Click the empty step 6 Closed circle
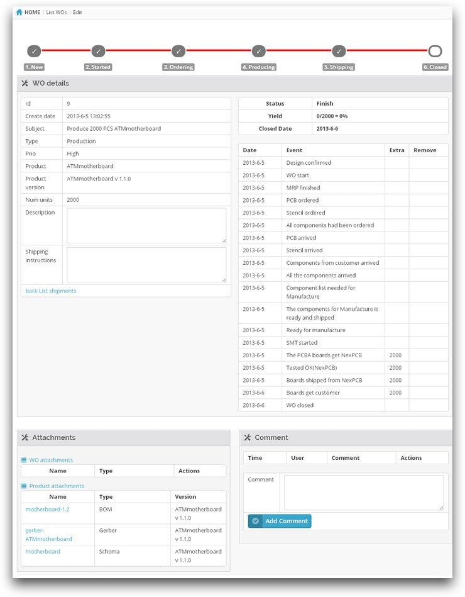This screenshot has height=597, width=465. click(x=435, y=51)
